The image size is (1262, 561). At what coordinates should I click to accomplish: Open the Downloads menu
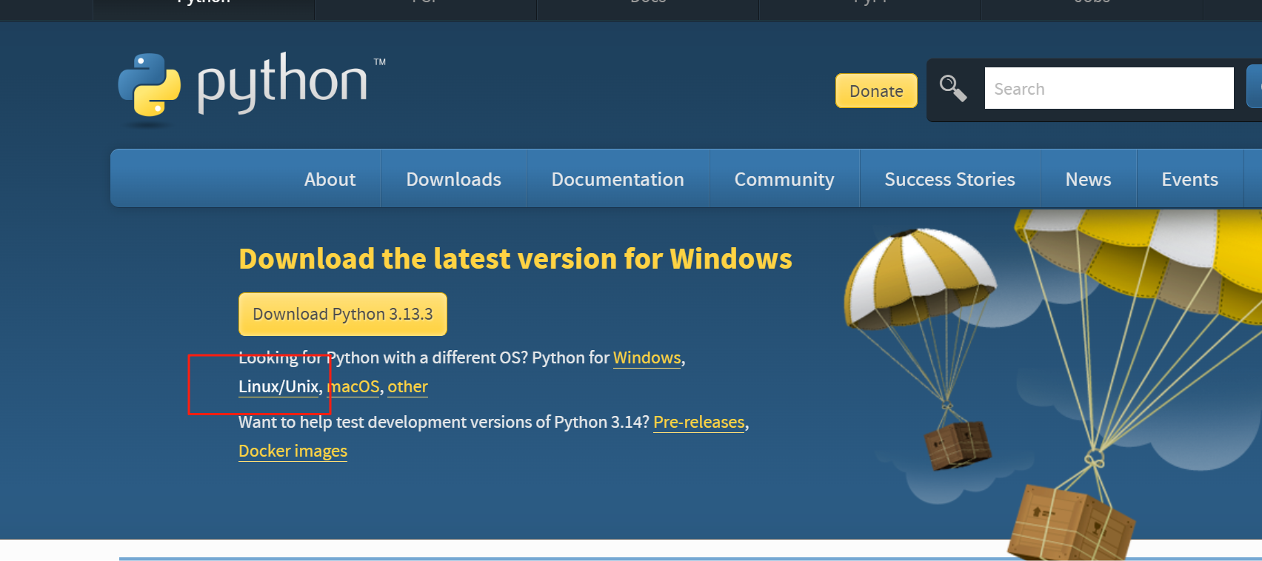click(453, 179)
